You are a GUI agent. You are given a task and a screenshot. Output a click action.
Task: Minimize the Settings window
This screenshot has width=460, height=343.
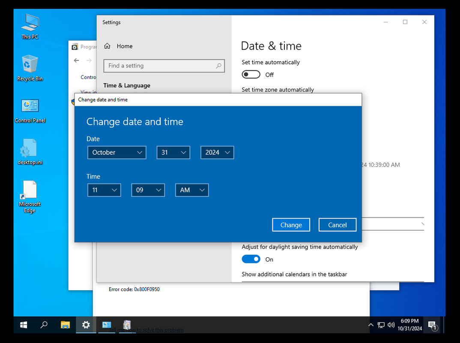point(386,22)
